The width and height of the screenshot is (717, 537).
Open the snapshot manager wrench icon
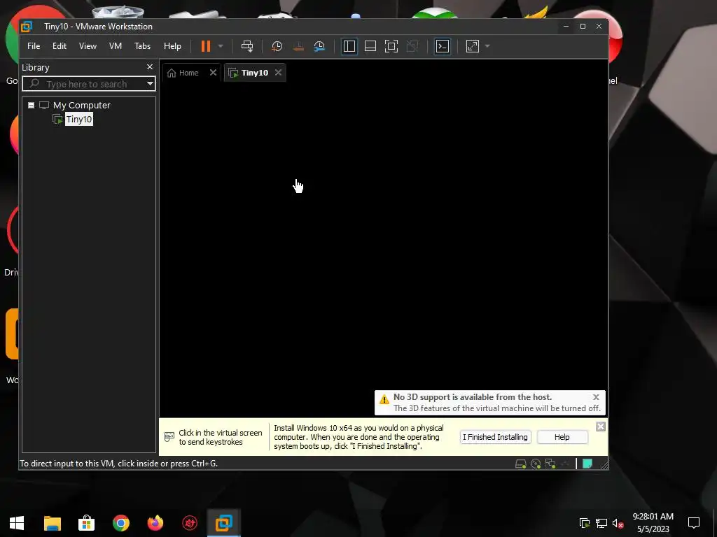(319, 46)
